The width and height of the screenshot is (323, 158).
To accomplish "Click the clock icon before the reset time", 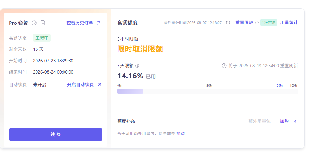I will (x=224, y=66).
